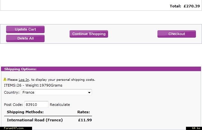202x130 pixels.
Task: Click the Rates column header
Action: click(x=84, y=112)
